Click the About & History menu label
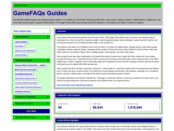Screen dimensions: 174x131 [22, 37]
